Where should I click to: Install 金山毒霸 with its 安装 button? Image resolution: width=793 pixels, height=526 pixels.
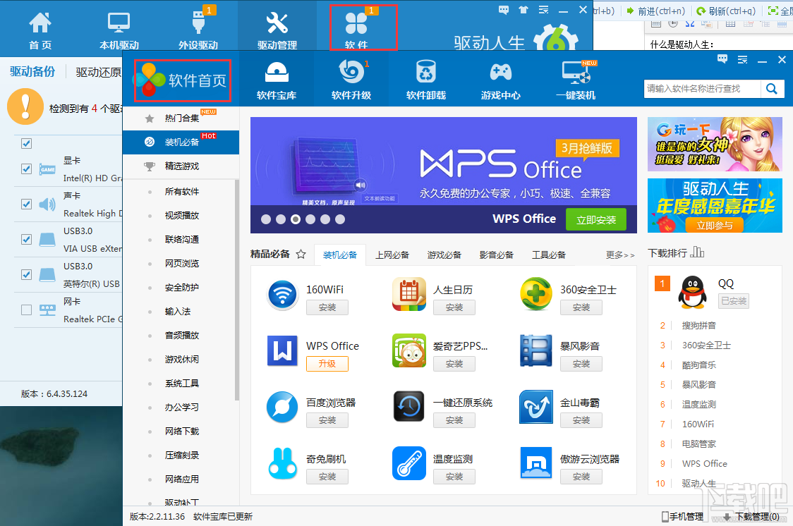(581, 420)
